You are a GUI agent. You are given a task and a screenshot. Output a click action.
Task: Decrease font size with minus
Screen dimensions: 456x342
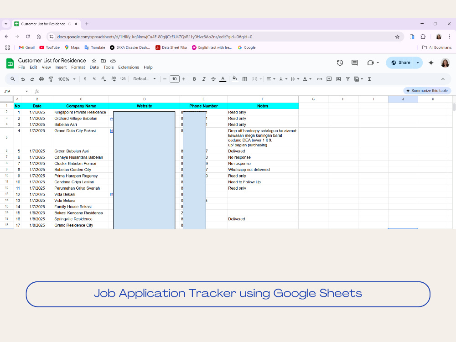point(165,79)
